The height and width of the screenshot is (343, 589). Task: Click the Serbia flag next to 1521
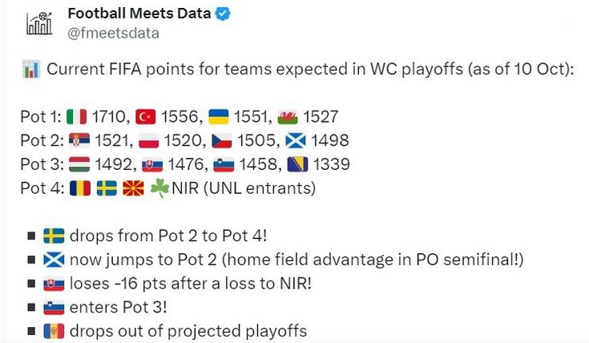pos(80,141)
